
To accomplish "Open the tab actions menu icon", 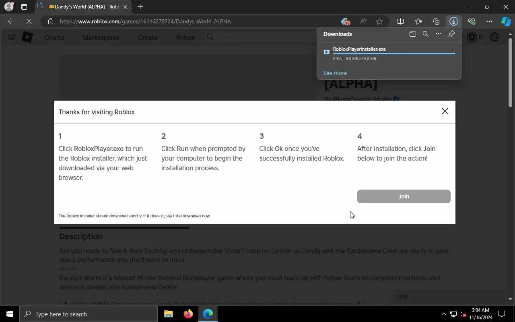I will point(24,7).
